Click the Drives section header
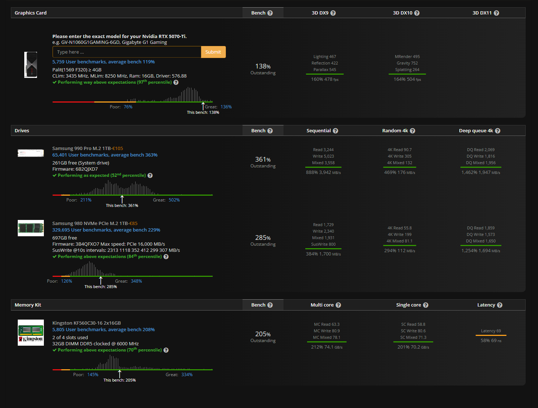This screenshot has height=408, width=538. click(x=22, y=131)
